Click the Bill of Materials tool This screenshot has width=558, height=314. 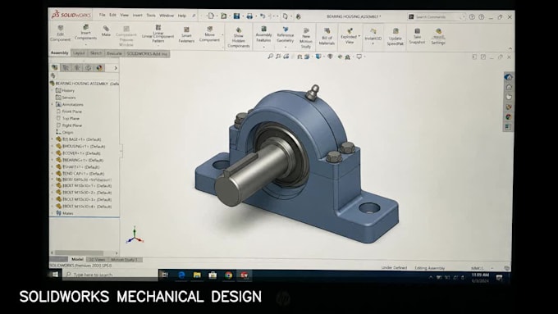point(327,37)
